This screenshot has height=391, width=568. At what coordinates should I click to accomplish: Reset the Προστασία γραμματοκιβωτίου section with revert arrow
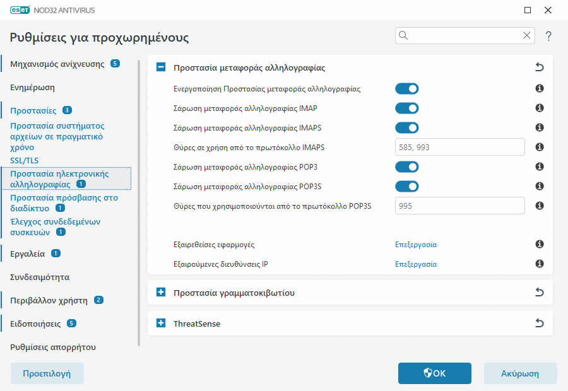click(x=539, y=293)
